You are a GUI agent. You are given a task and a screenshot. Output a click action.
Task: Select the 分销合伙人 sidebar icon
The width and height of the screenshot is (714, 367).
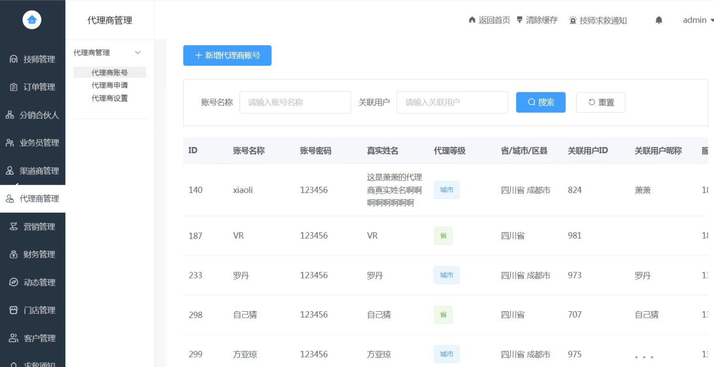point(10,115)
